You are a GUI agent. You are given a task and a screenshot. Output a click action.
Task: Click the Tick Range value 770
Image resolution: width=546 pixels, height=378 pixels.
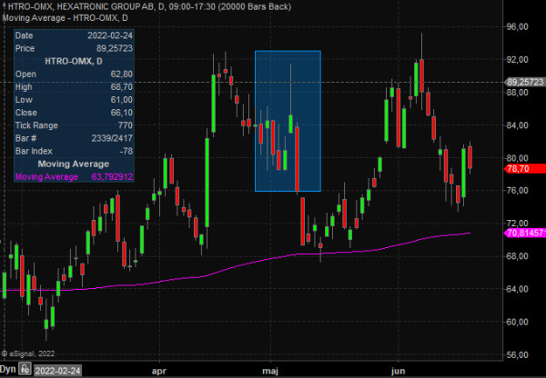tap(126, 125)
